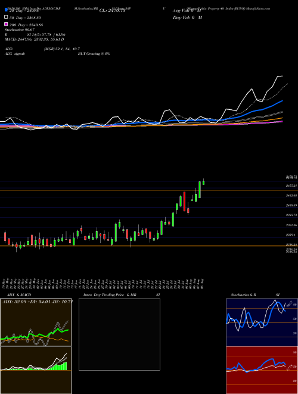Image resolution: width=298 pixels, height=394 pixels.
Task: Click the 'CL: 2470.73' closing price text
Action: tap(112, 11)
